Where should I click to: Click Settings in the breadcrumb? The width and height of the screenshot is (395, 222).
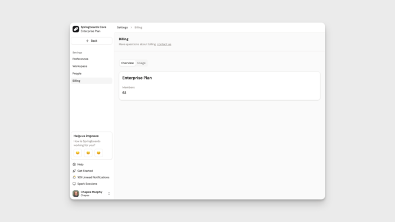pos(123,28)
